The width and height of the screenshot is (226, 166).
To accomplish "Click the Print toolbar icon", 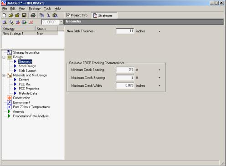I will 33,15.
